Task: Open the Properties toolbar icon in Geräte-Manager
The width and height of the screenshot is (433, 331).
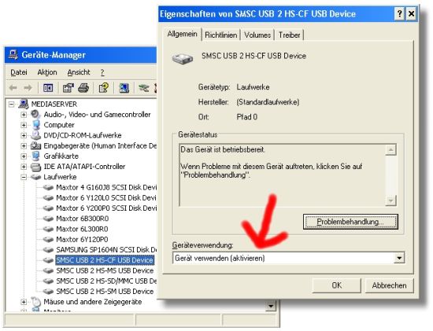Action: click(68, 88)
